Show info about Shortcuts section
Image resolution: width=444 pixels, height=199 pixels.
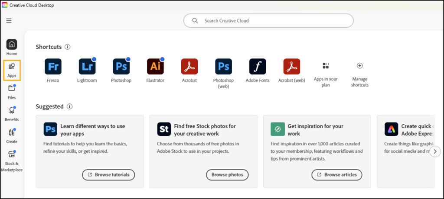pyautogui.click(x=68, y=47)
